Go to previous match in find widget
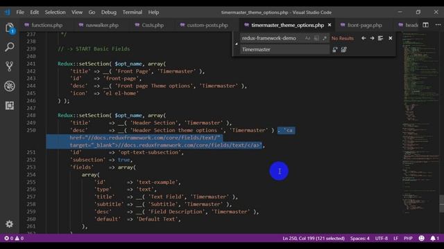 (x=364, y=38)
